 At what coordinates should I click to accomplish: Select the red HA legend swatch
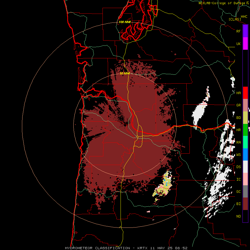tap(245, 93)
